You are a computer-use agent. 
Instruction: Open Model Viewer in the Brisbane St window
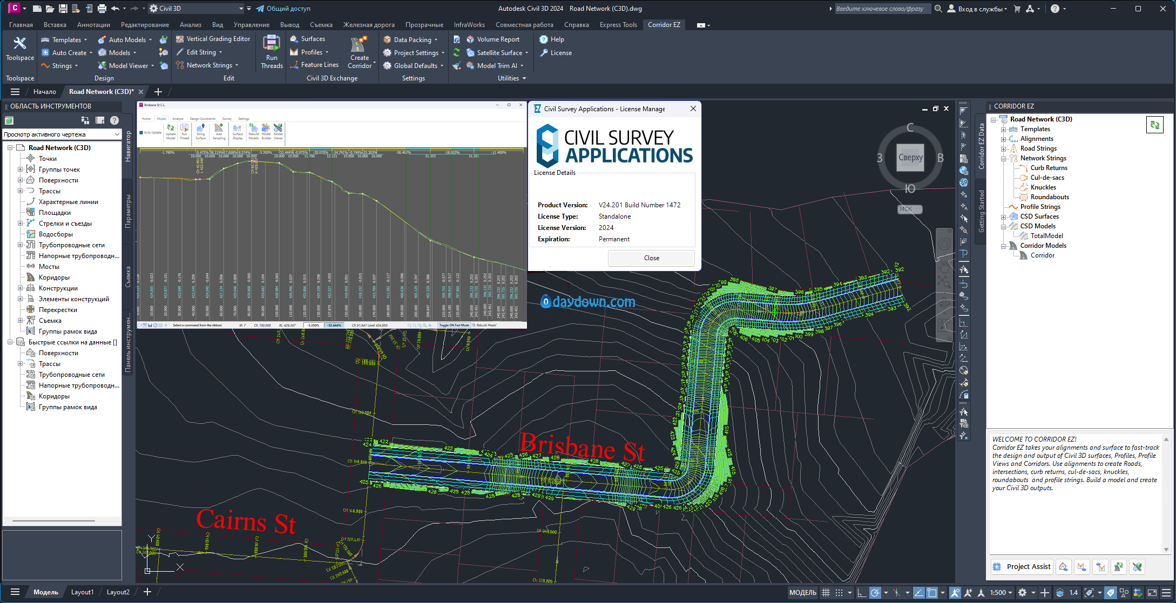[x=278, y=132]
